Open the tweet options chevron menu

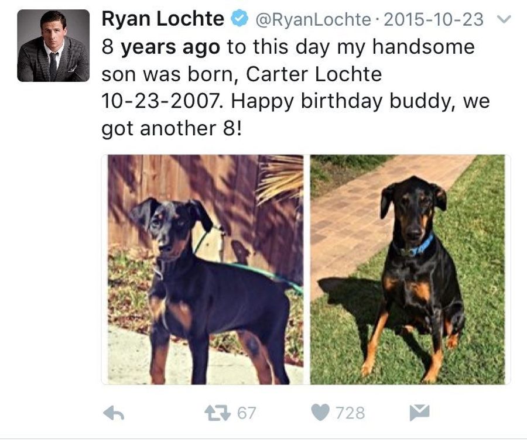pyautogui.click(x=504, y=19)
